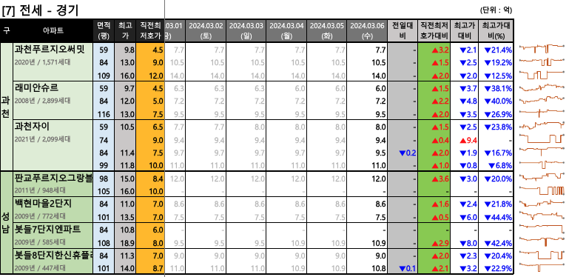The width and height of the screenshot is (569, 277).
Task: Select the '직전최저호가대비' column header
Action: (434, 30)
